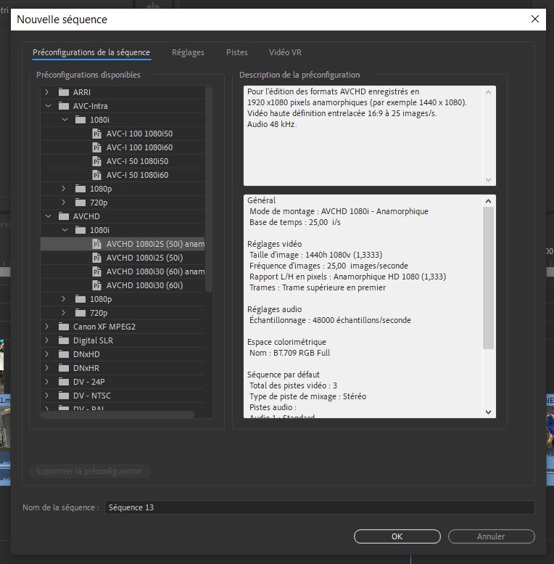Collapse the AVCHD 1080i subfolder
Image resolution: width=554 pixels, height=564 pixels.
point(64,230)
